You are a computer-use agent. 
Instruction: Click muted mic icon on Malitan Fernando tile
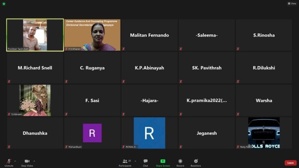pos(123,49)
